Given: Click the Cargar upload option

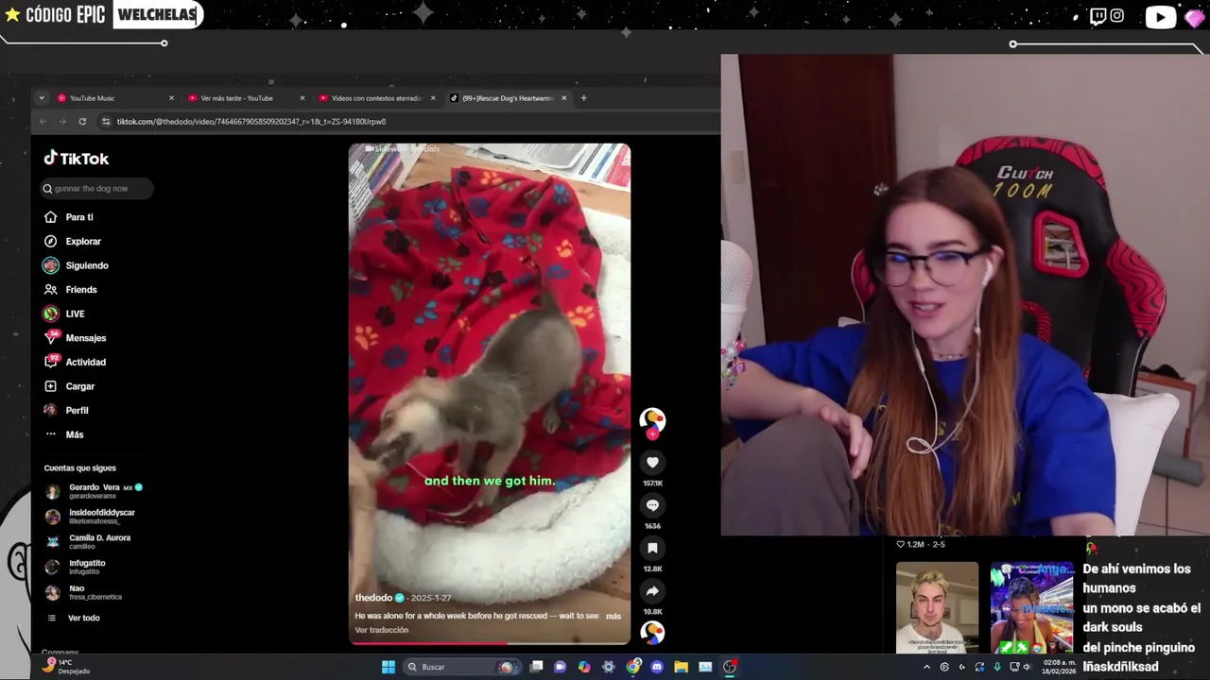Looking at the screenshot, I should [69, 386].
